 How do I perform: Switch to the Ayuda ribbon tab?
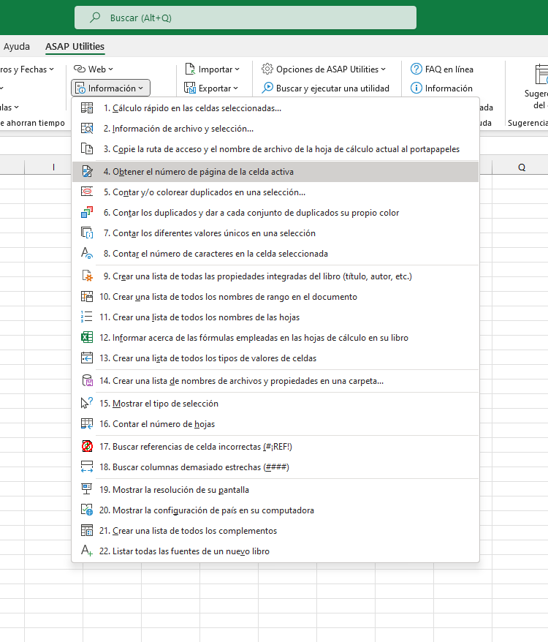pos(17,46)
